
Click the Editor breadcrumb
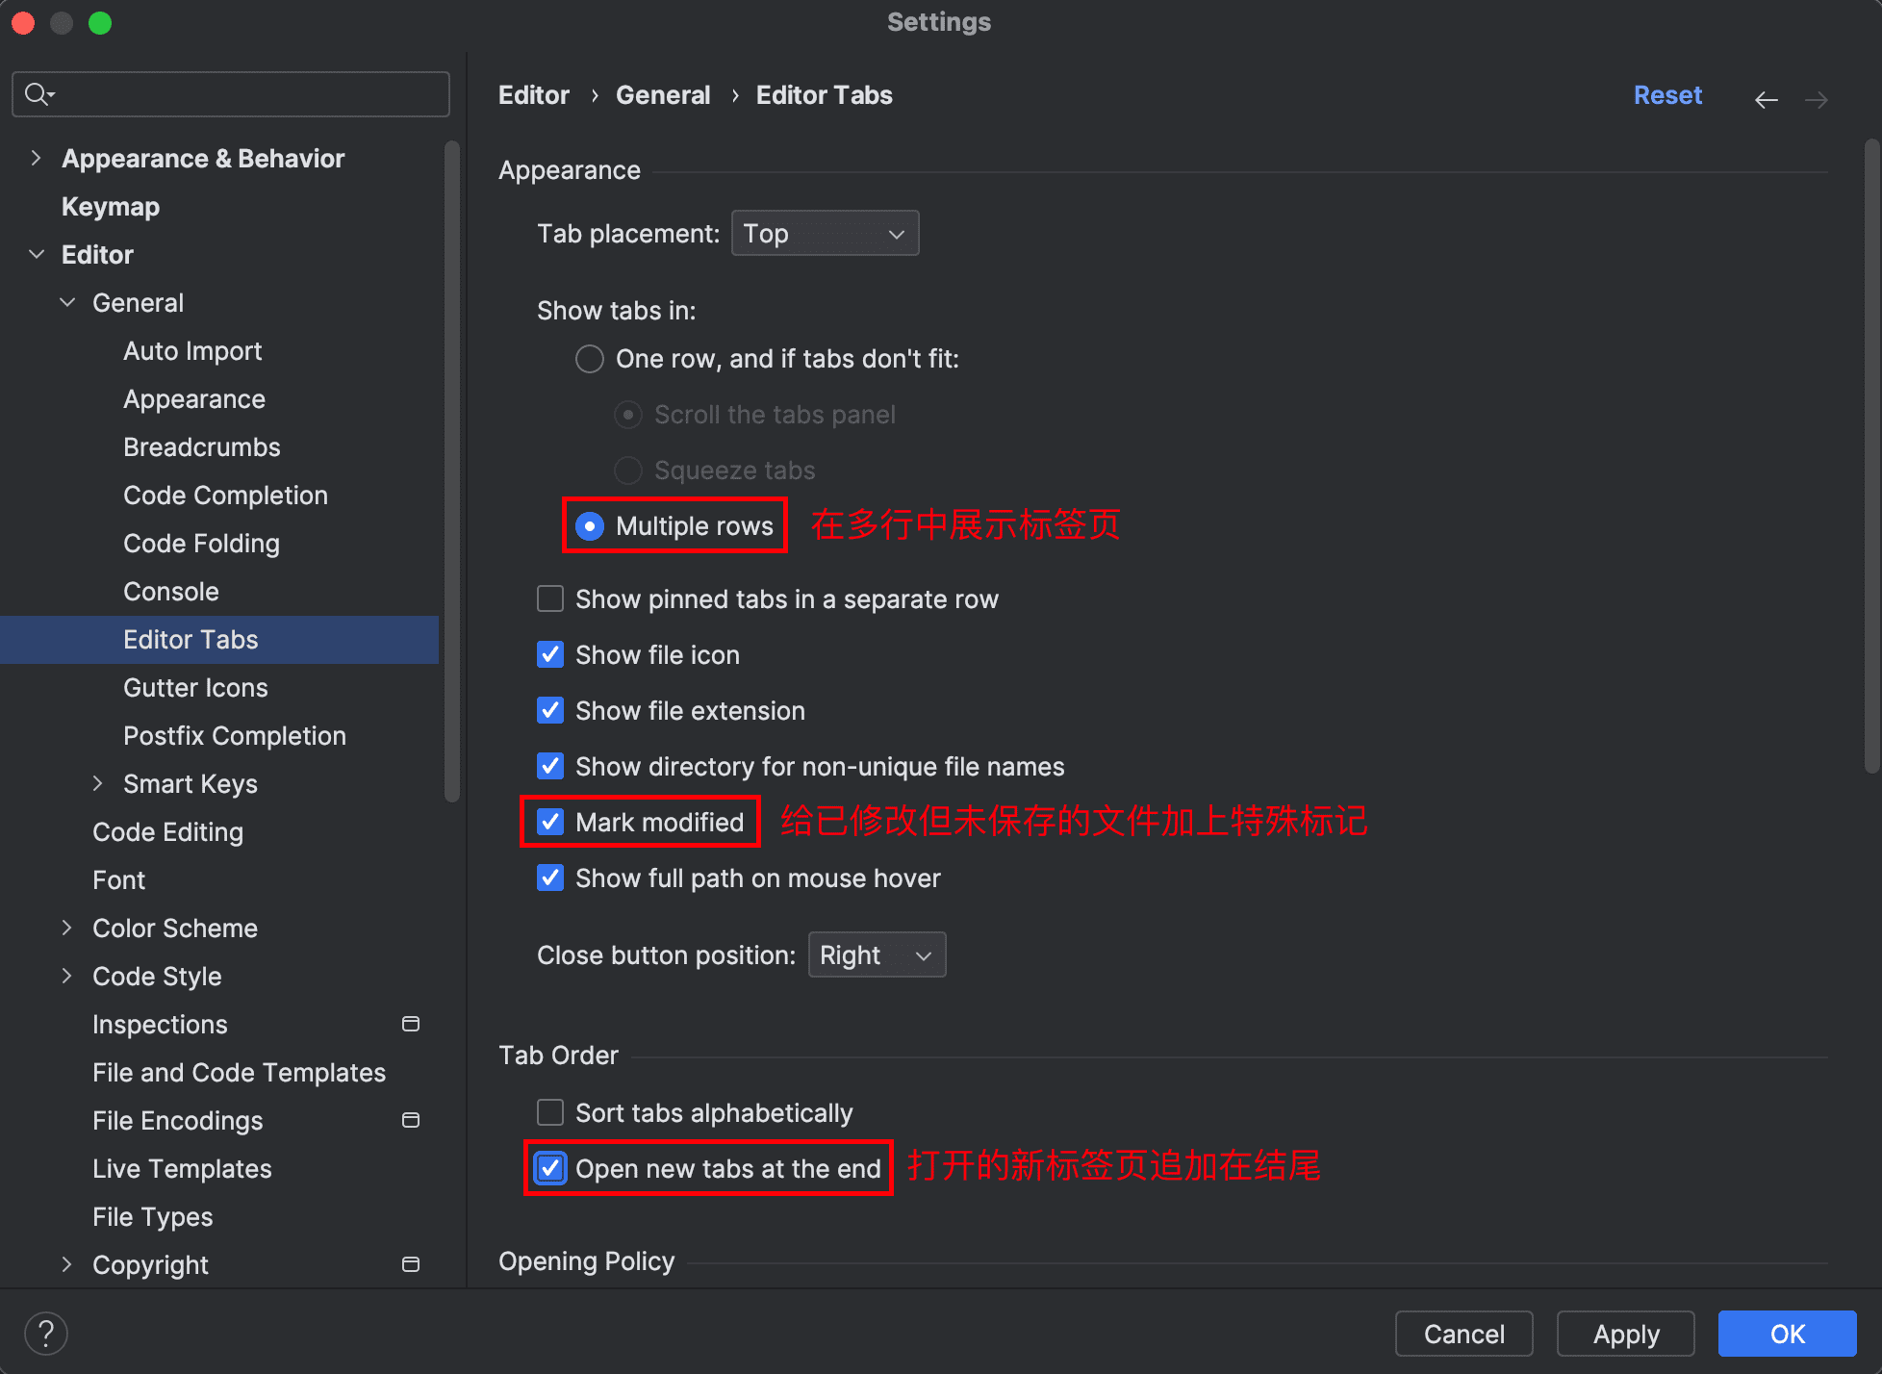(x=534, y=95)
